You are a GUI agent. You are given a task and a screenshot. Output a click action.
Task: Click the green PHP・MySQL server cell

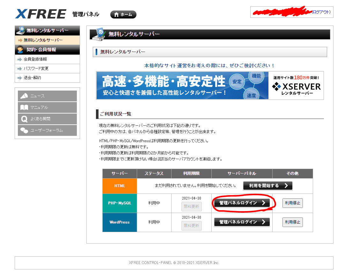pyautogui.click(x=120, y=203)
